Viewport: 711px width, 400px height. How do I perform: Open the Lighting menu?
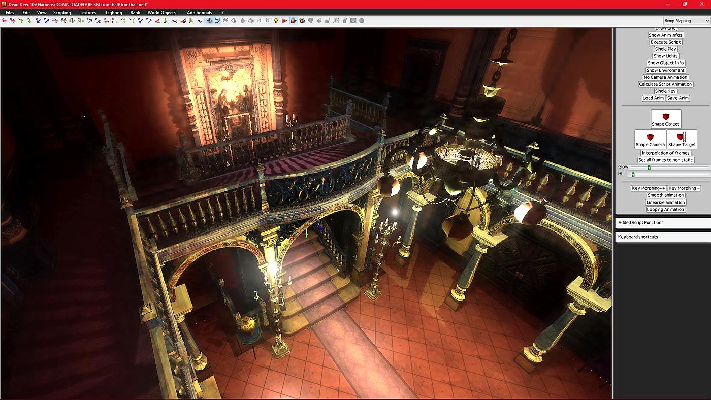[114, 12]
